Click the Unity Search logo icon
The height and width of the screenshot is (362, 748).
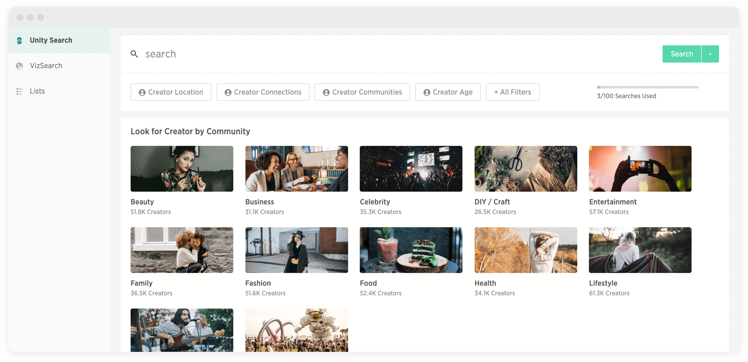pyautogui.click(x=19, y=40)
